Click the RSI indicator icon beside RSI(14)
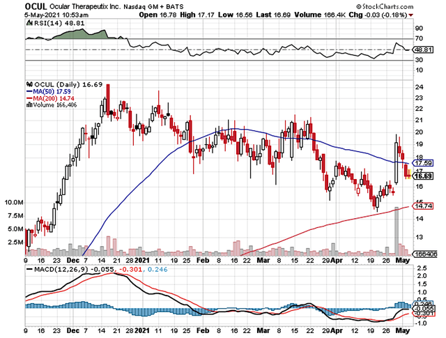The image size is (446, 338). [x=29, y=23]
